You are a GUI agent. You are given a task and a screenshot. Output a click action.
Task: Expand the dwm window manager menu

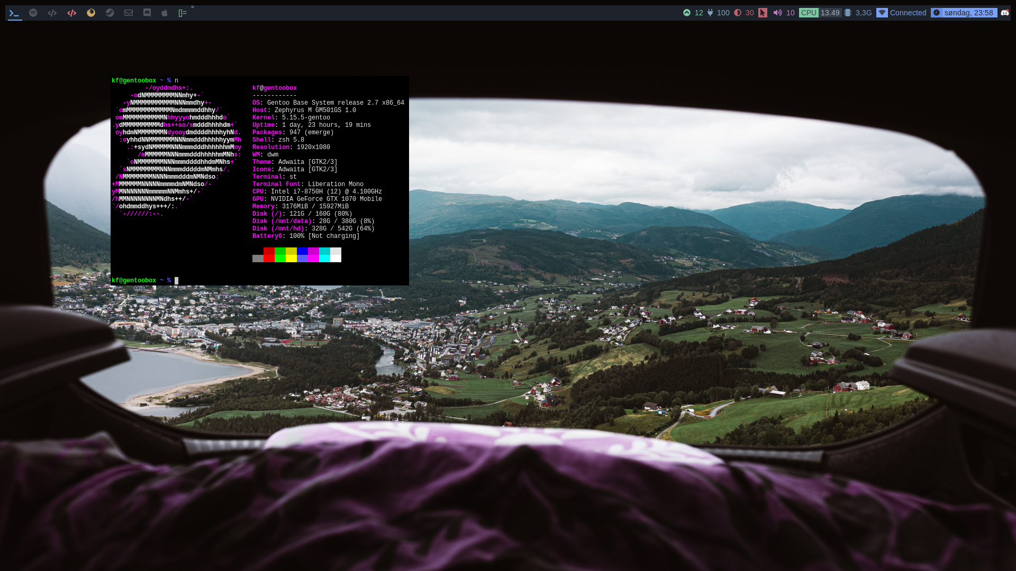coord(185,13)
